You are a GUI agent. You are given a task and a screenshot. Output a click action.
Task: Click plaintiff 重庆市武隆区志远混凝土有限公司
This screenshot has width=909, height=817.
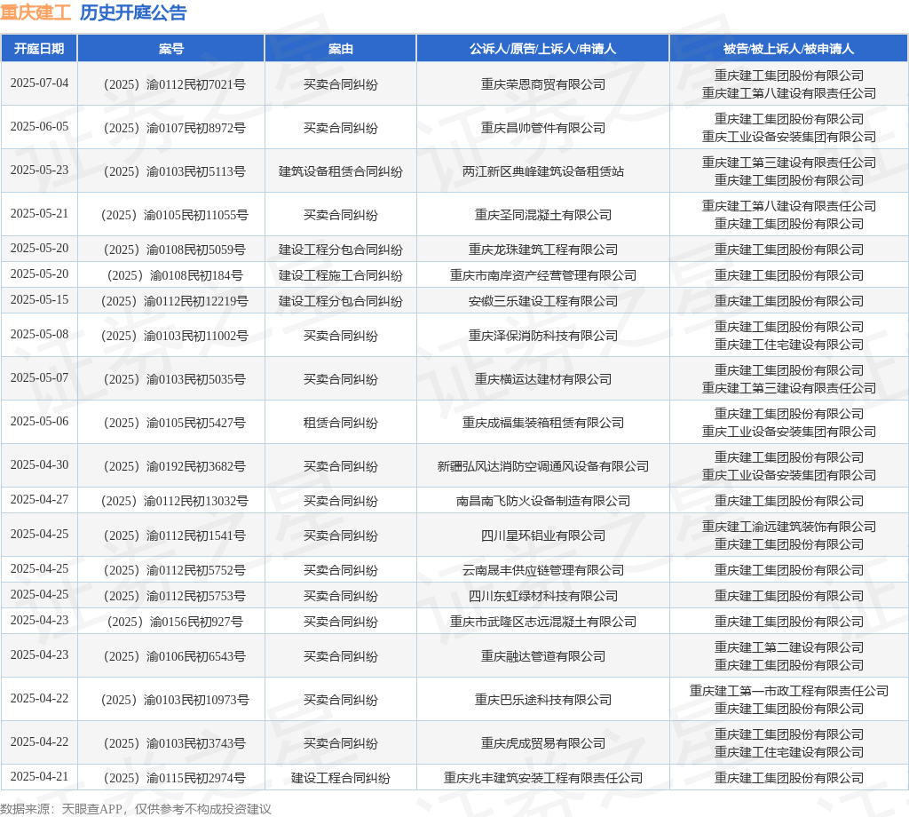(x=542, y=623)
